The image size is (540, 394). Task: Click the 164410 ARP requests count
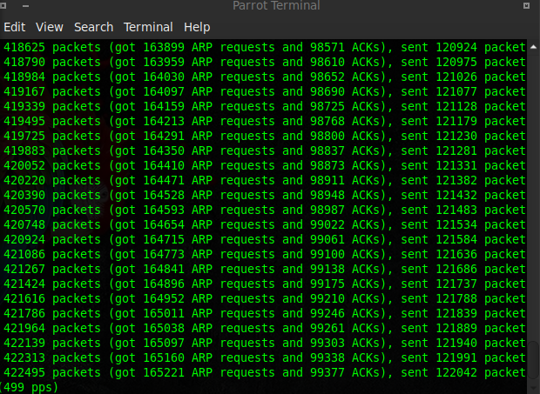pyautogui.click(x=164, y=165)
